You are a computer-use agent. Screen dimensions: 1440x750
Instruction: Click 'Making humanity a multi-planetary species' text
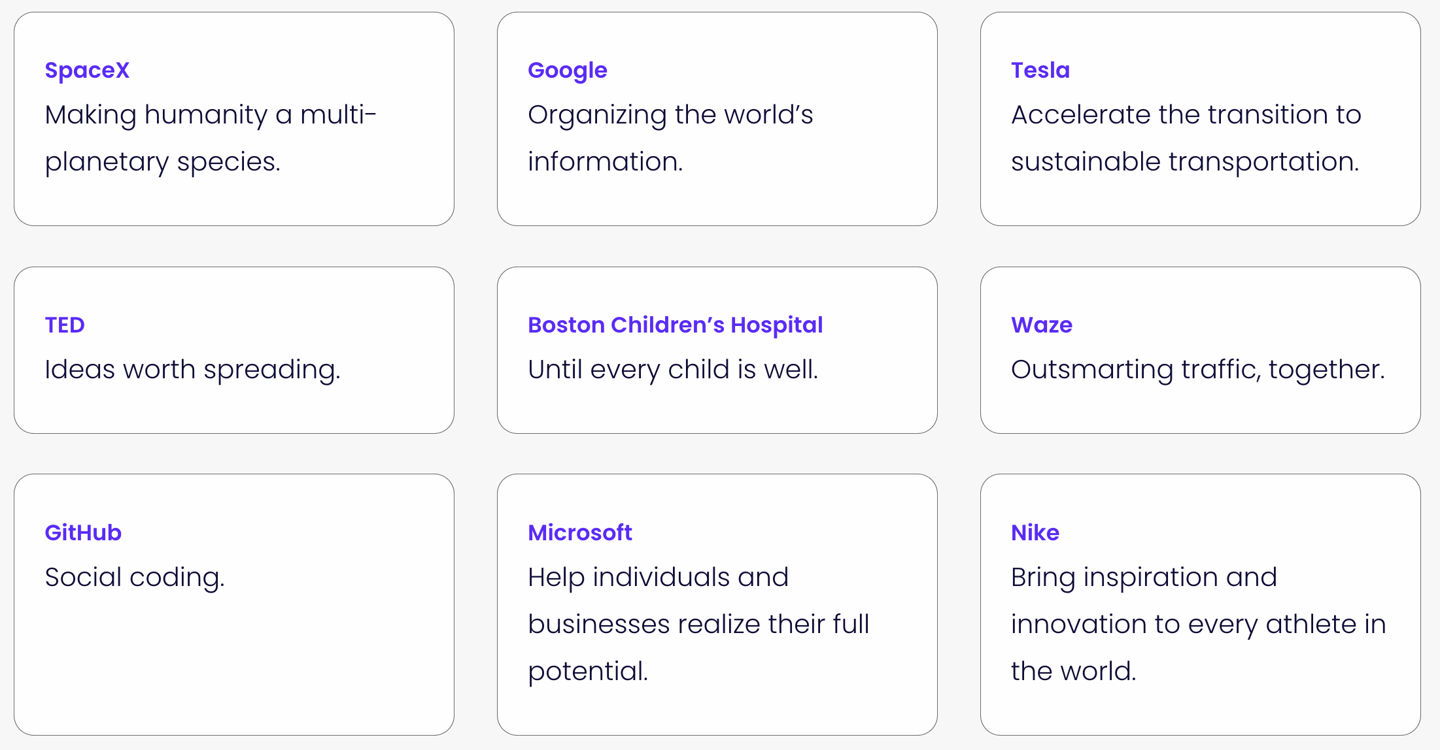click(x=211, y=138)
